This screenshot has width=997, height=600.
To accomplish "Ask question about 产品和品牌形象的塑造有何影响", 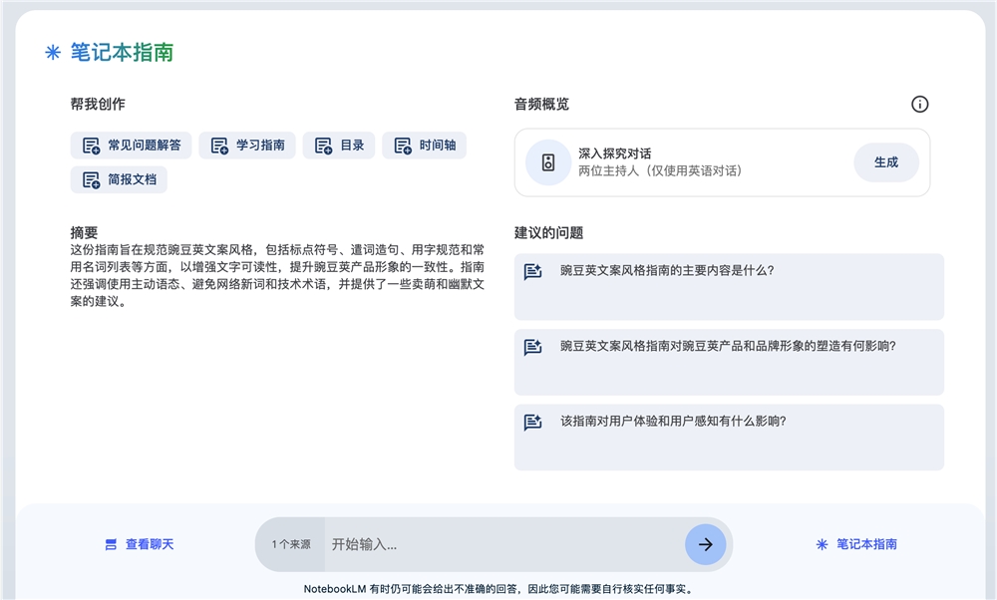I will (729, 362).
